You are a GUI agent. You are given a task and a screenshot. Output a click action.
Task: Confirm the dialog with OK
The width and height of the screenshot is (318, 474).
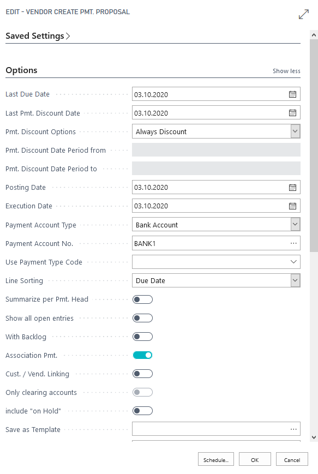click(x=254, y=459)
